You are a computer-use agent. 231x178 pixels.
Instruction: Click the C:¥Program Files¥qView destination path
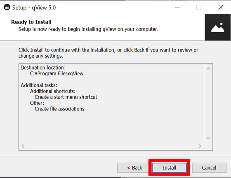click(57, 73)
